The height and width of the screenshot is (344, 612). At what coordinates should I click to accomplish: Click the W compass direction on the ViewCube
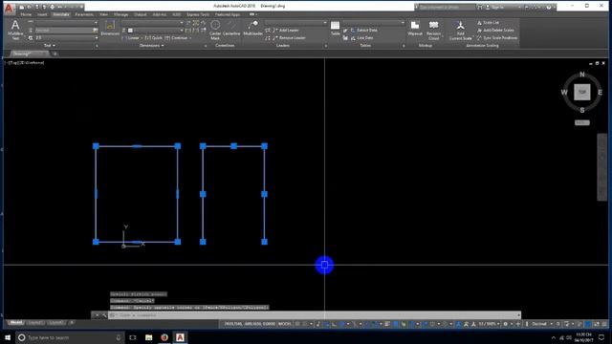click(x=564, y=93)
